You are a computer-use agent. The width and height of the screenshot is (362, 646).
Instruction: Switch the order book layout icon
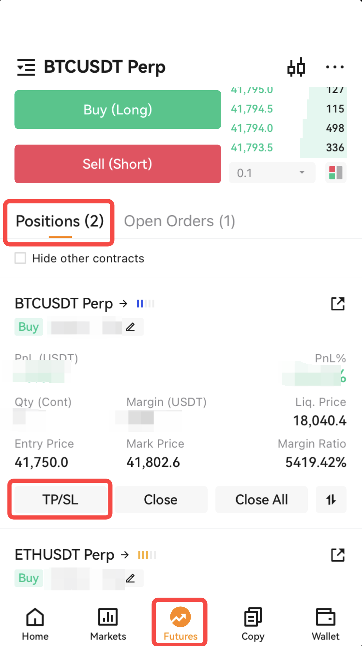(x=336, y=173)
